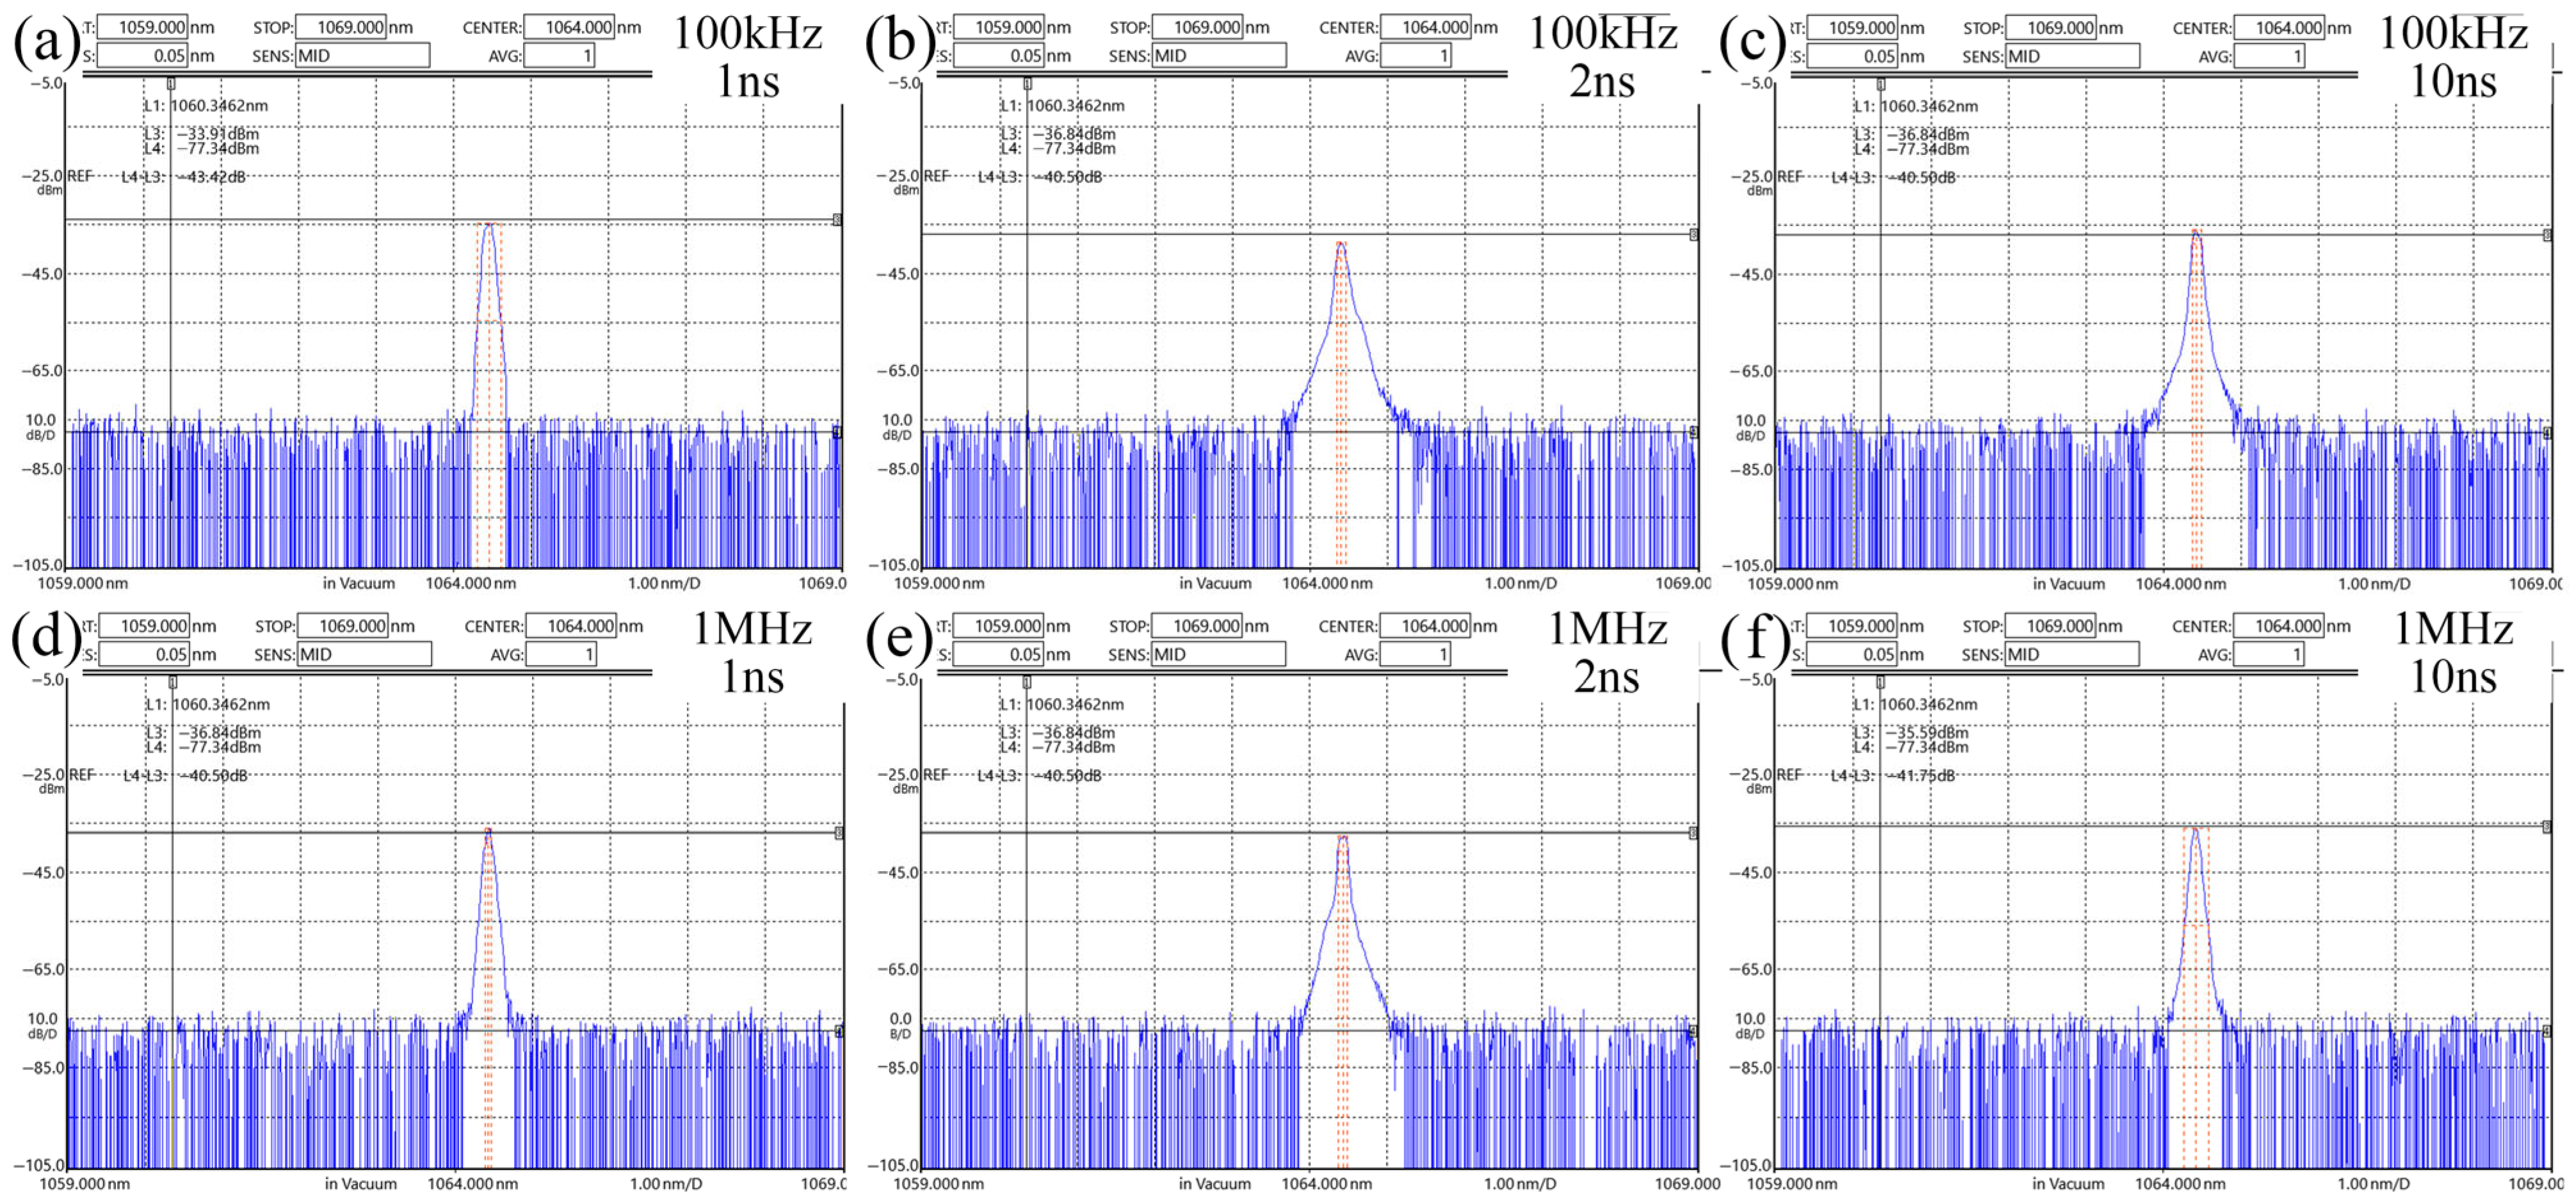This screenshot has width=2576, height=1204.
Task: Select the upper L3 line marker handle in panel (c)
Action: click(x=2547, y=235)
